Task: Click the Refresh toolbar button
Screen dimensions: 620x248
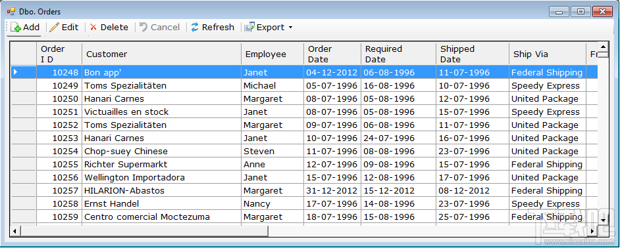Action: click(213, 27)
